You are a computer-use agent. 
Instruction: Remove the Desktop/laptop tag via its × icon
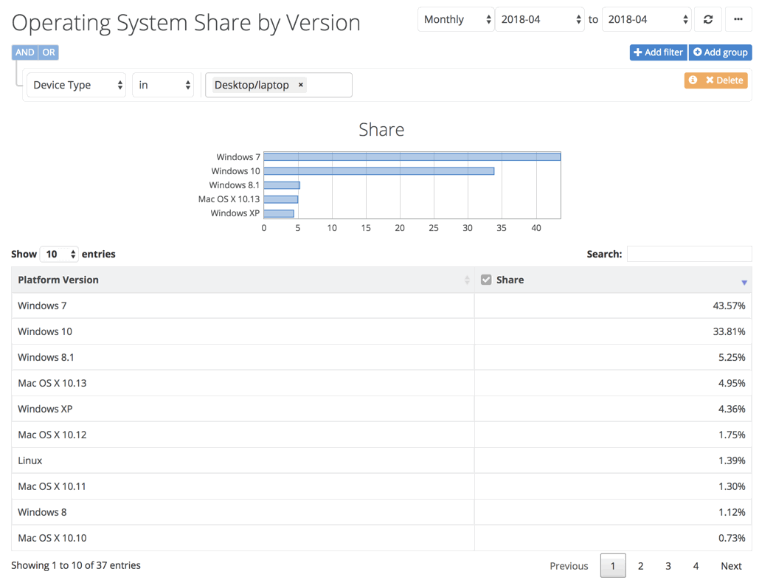300,84
